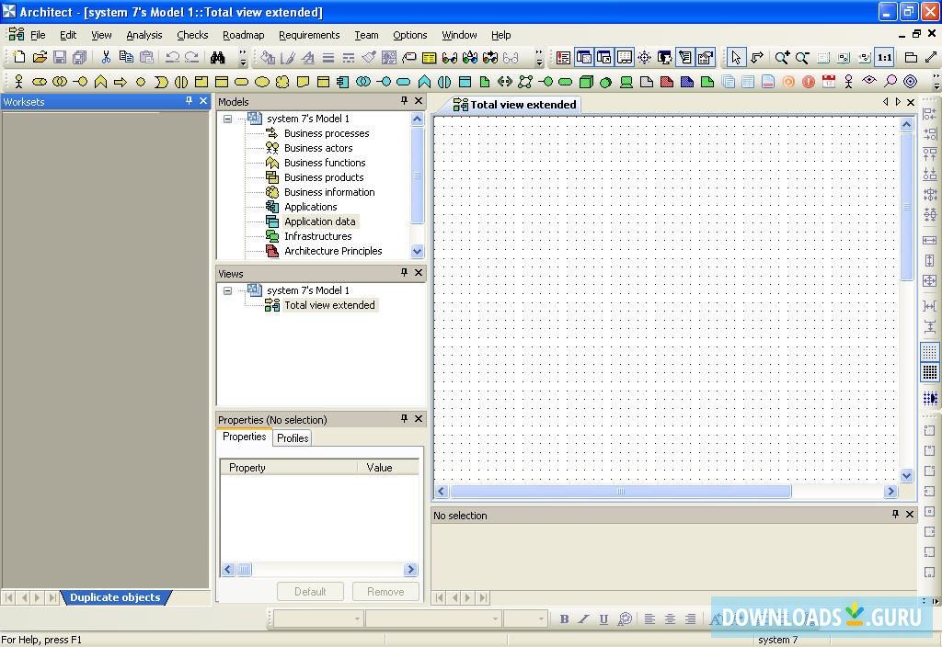Close the Worksets panel
Viewport: 942px width, 647px height.
pyautogui.click(x=203, y=101)
